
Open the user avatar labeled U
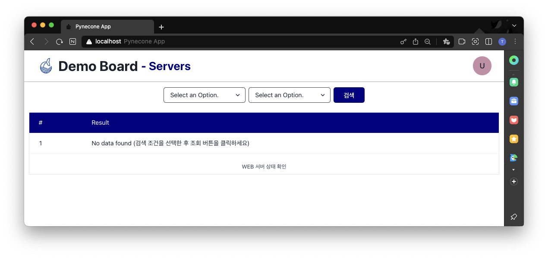pyautogui.click(x=482, y=66)
